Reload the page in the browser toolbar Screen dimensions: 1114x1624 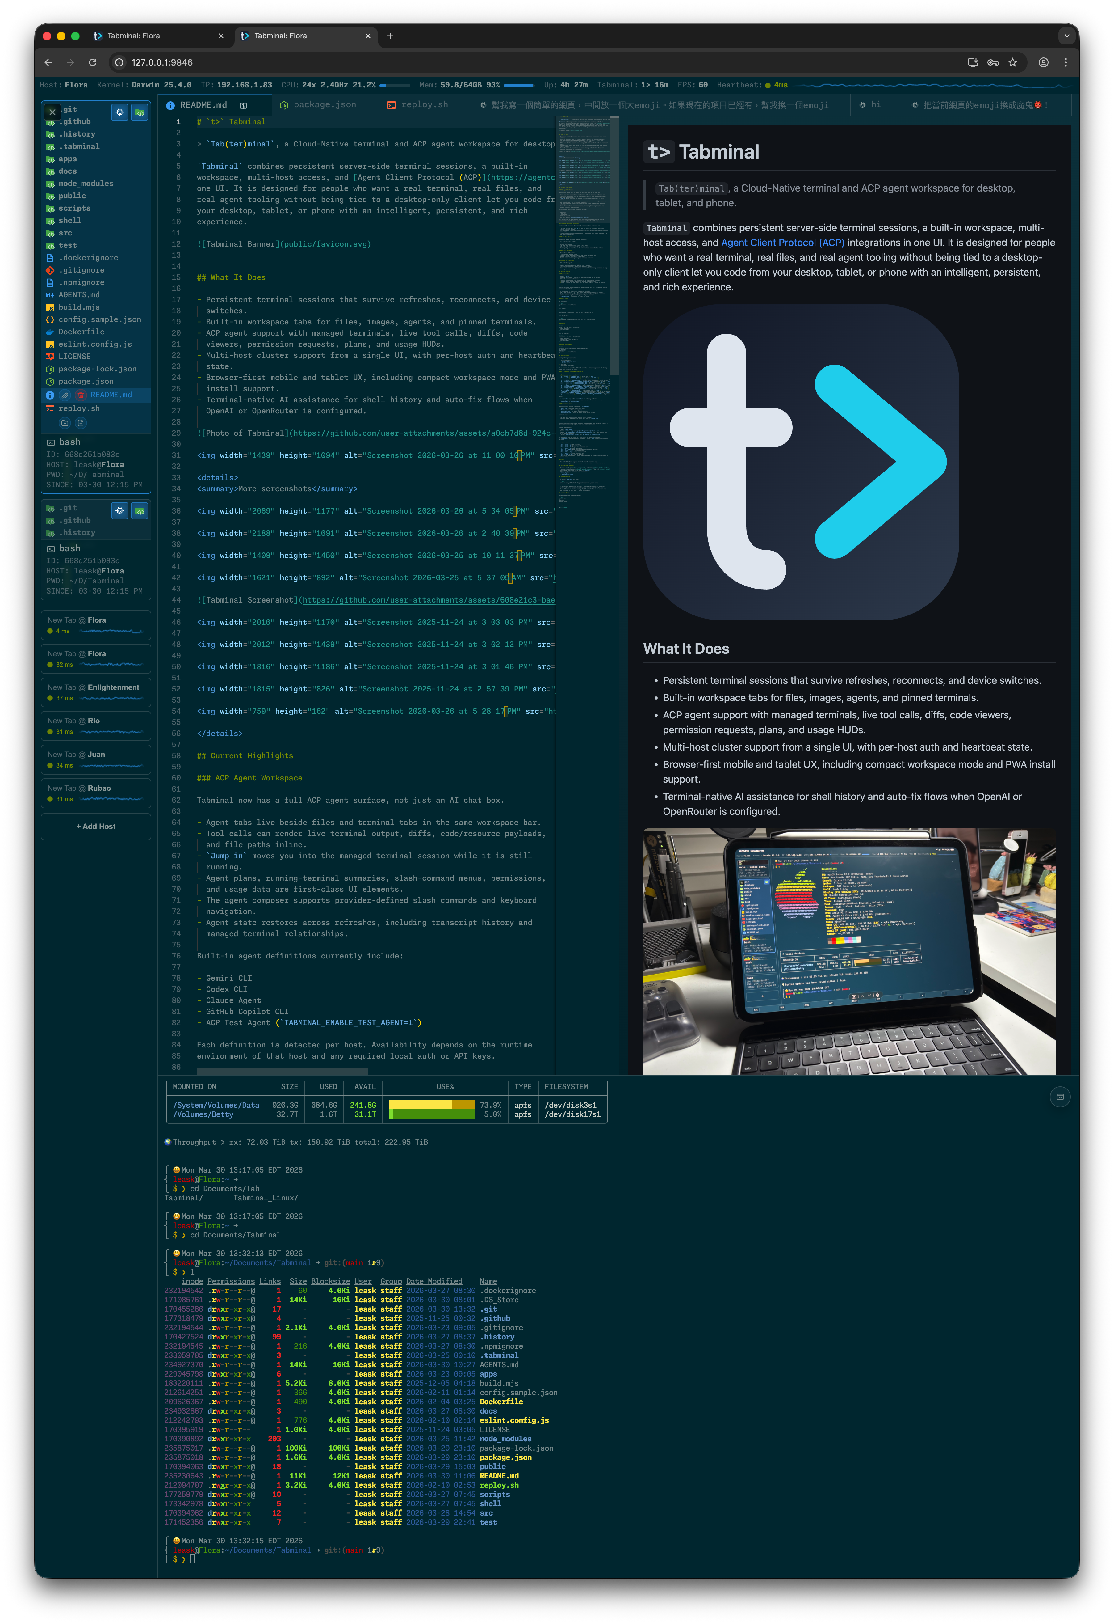point(92,63)
